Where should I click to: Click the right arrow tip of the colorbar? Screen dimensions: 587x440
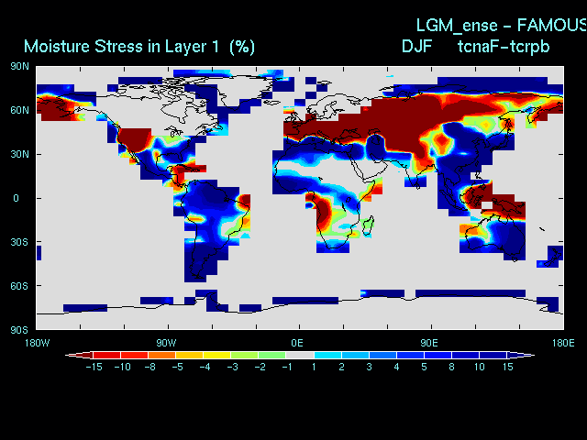pyautogui.click(x=531, y=355)
